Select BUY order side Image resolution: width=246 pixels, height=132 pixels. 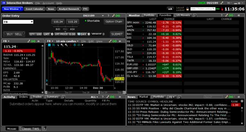click(10, 34)
